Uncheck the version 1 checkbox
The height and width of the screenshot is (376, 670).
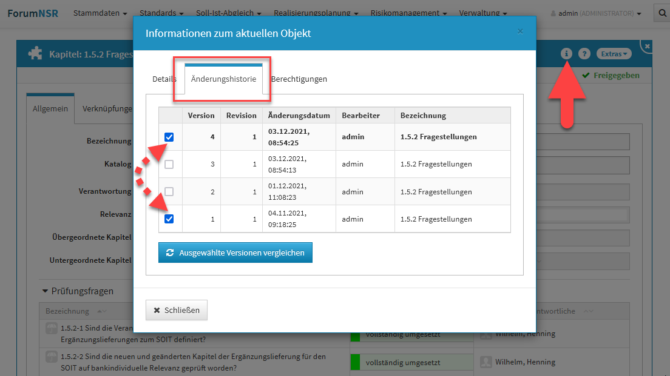[169, 219]
